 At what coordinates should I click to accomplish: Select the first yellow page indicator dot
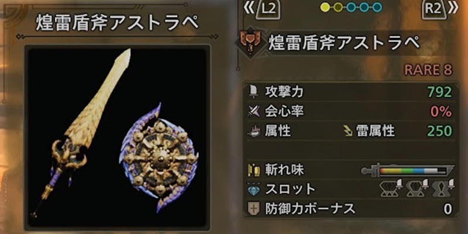325,7
